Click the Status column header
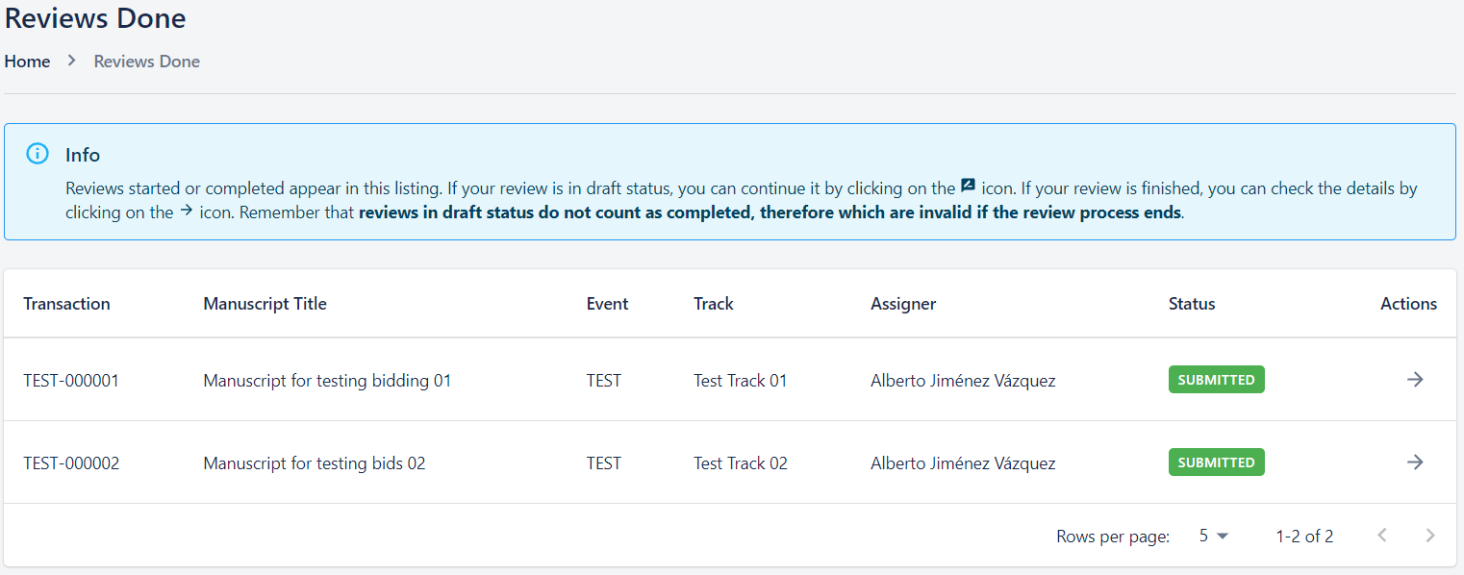The width and height of the screenshot is (1464, 575). (1192, 304)
